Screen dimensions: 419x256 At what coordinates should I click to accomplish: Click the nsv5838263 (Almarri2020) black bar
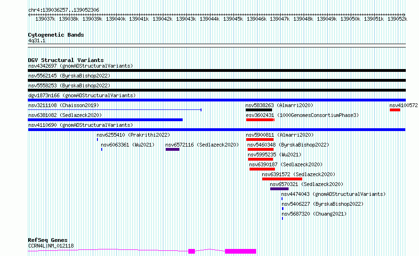258,110
